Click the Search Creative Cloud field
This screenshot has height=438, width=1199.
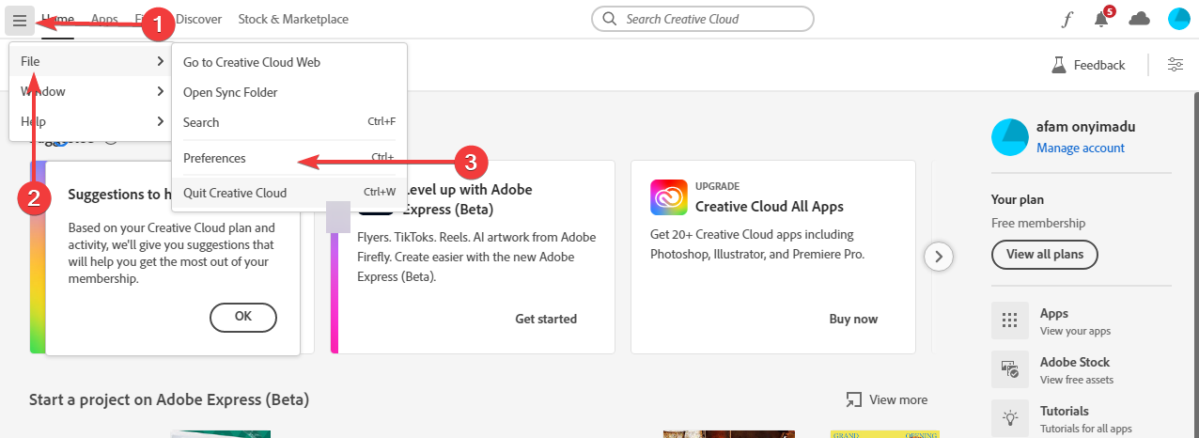pyautogui.click(x=703, y=19)
